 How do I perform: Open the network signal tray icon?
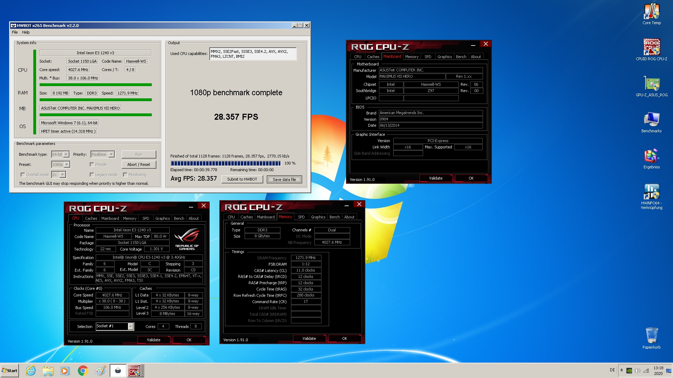point(646,371)
